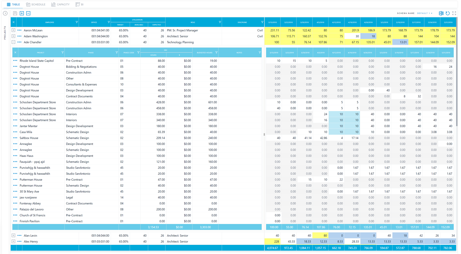Refresh the grid data
The image size is (461, 254).
448,13
